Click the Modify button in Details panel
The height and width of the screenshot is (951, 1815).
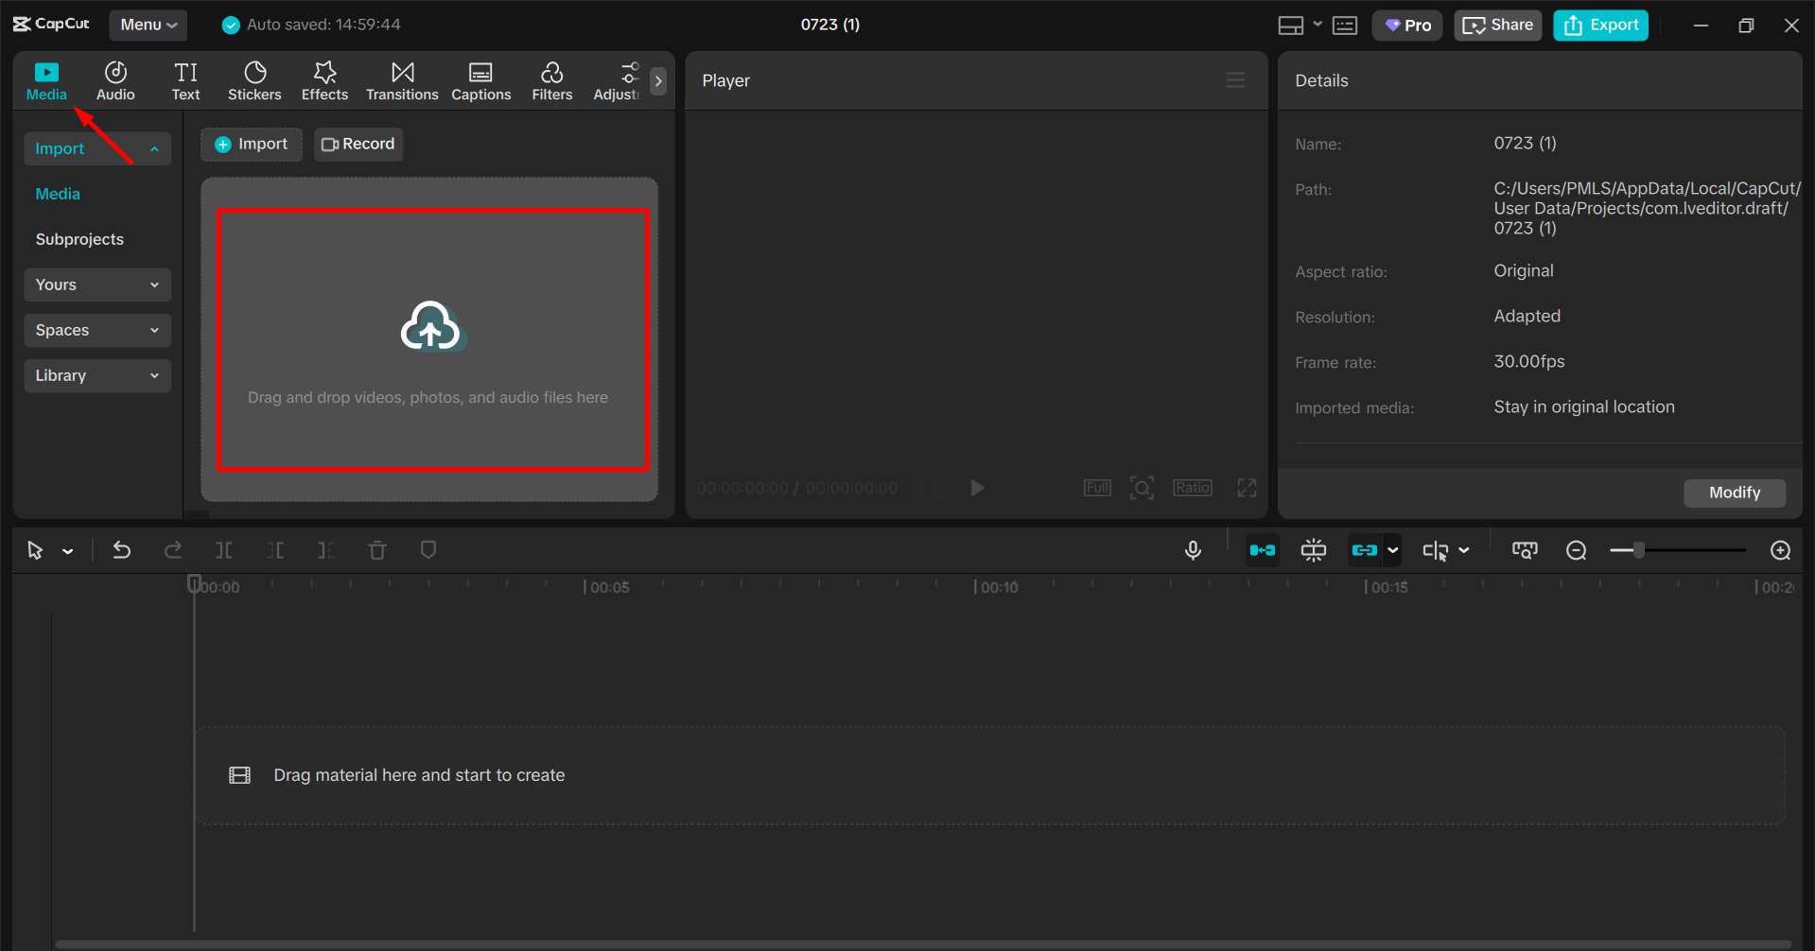tap(1734, 493)
